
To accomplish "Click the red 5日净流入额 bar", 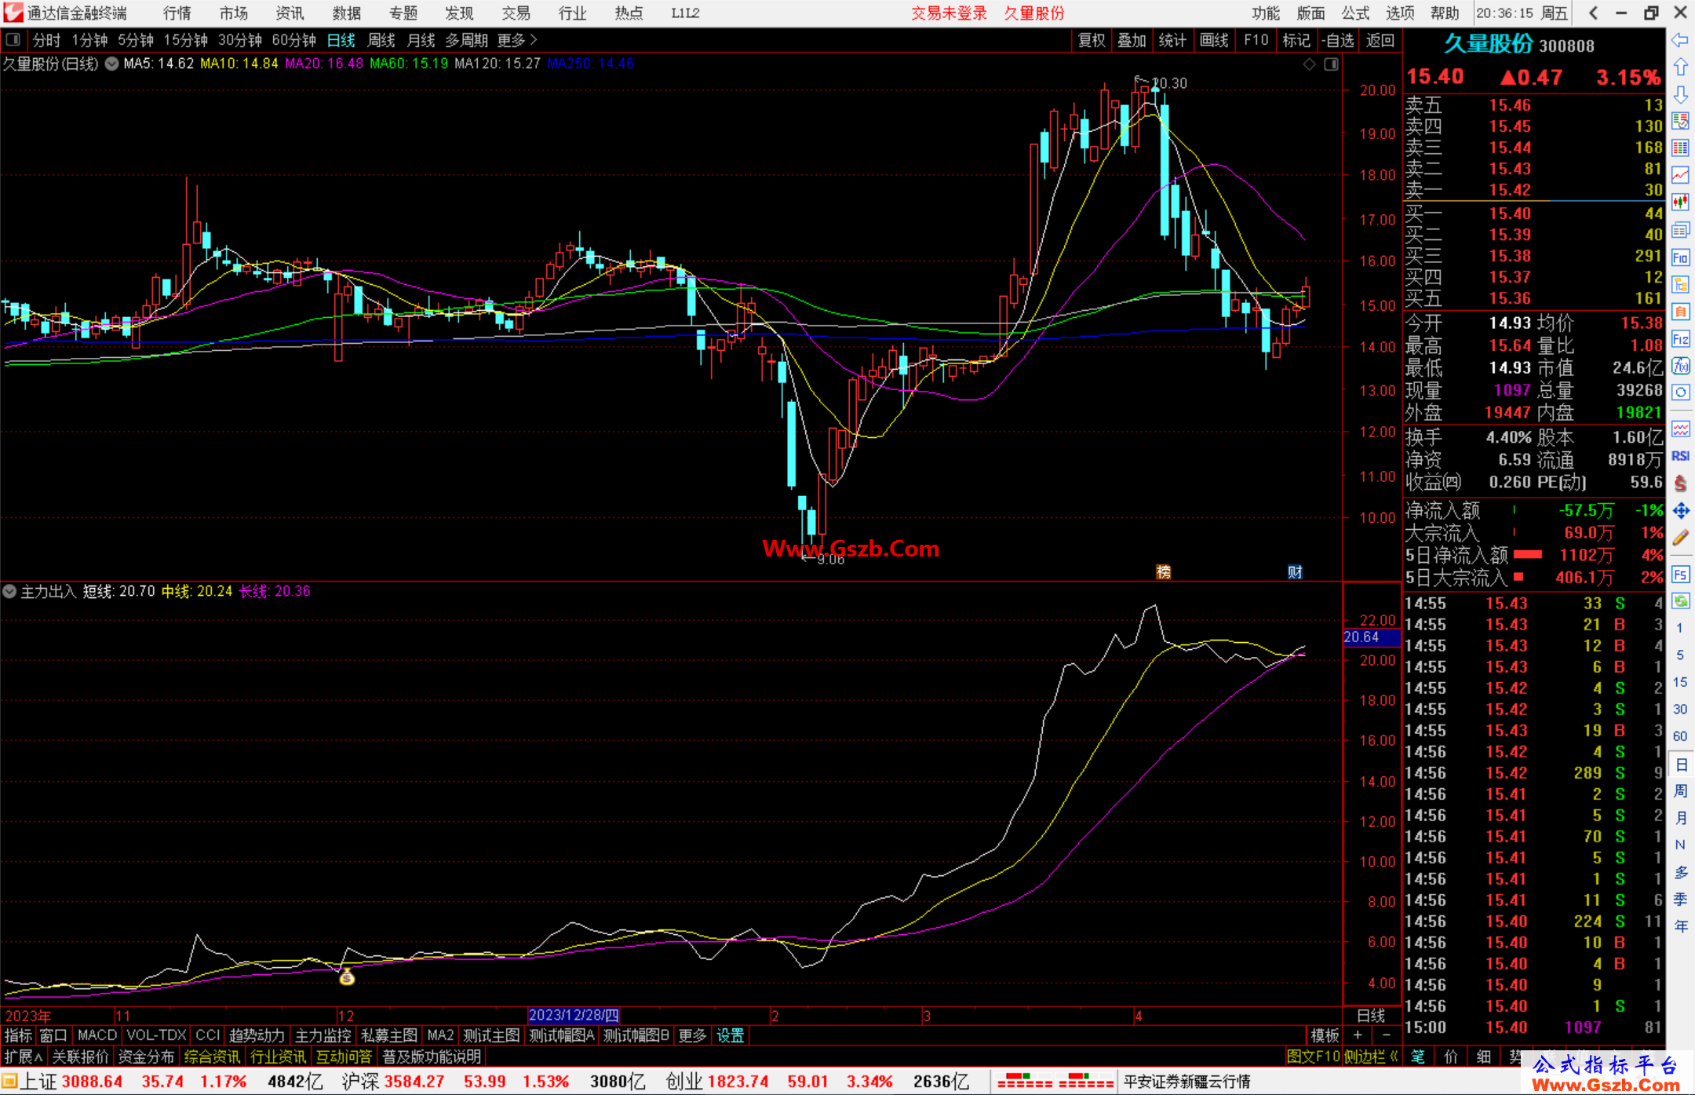I will pos(1528,555).
